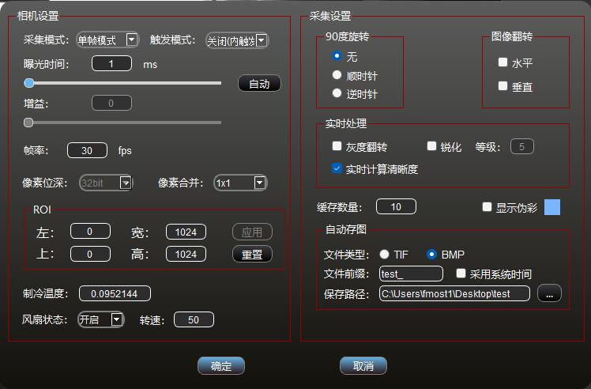Click the ROI 重置 button
This screenshot has height=389, width=591.
(252, 255)
